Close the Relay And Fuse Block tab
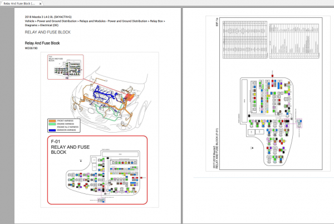The width and height of the screenshot is (334, 224). 40,4
